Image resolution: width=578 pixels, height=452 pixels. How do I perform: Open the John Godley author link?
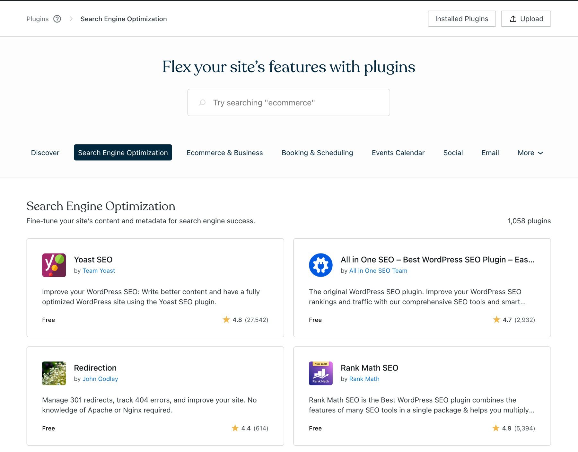click(x=100, y=379)
